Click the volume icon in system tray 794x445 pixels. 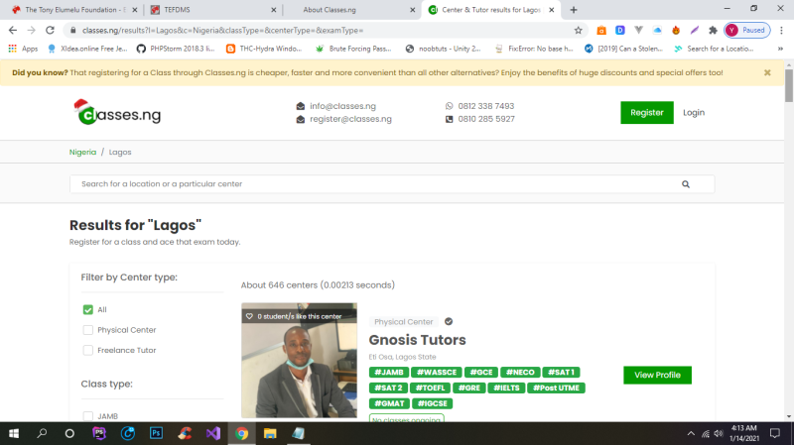[719, 433]
